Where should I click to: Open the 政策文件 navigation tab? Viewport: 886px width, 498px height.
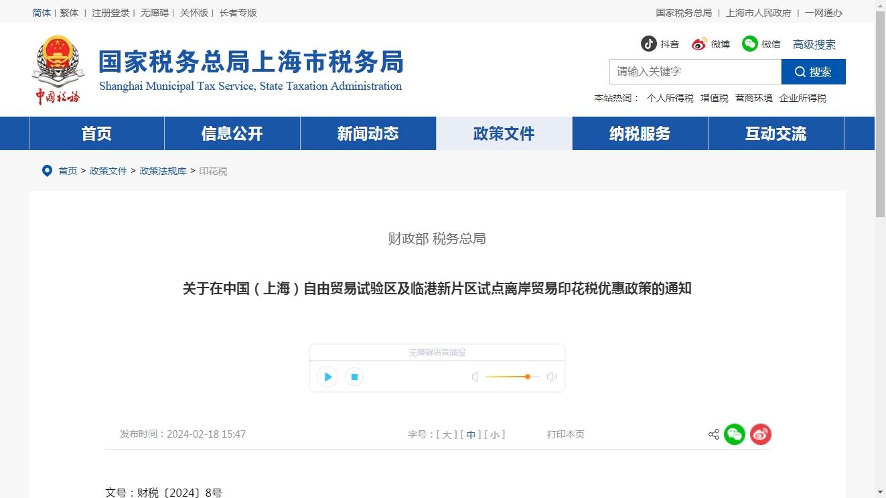(x=504, y=133)
